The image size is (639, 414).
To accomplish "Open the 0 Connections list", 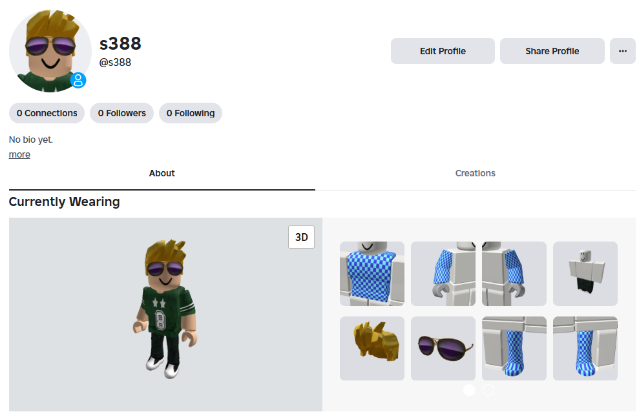I will coord(47,113).
